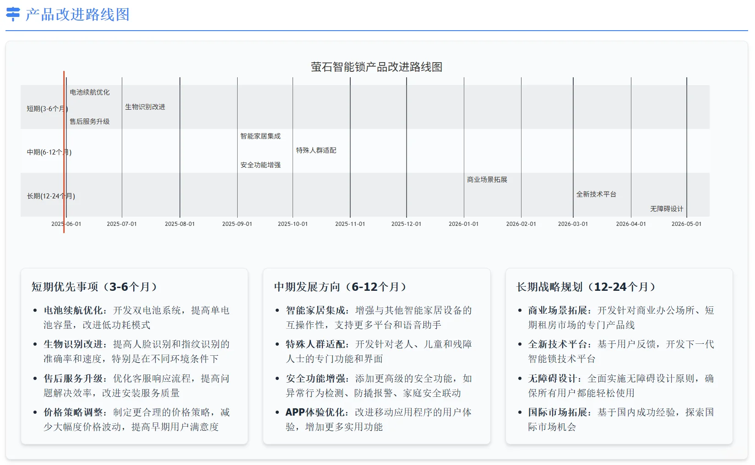Viewport: 755px width, 465px height.
Task: Select the 生物识别改进 timeline task
Action: coord(145,107)
